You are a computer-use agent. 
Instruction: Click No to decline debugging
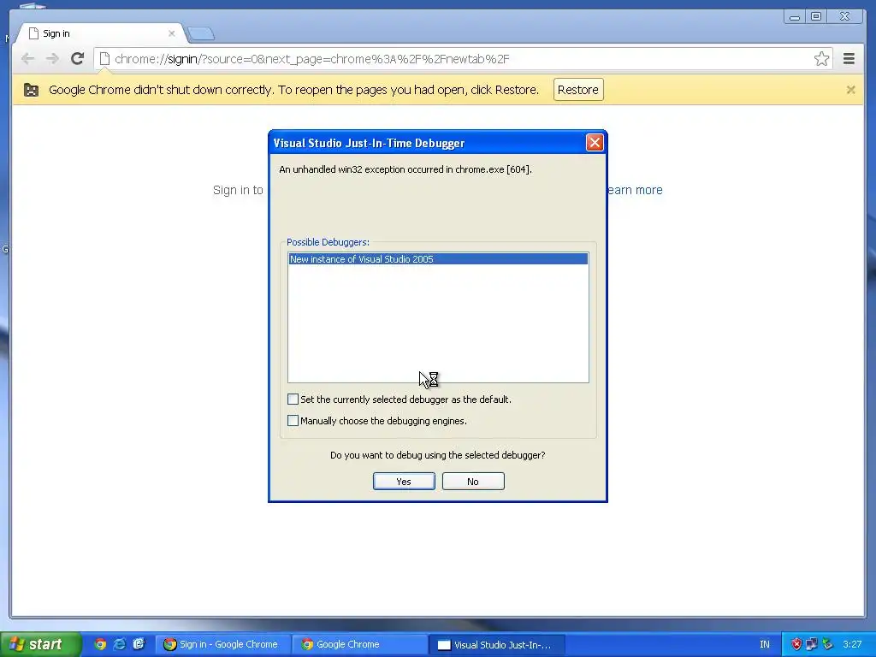tap(472, 481)
